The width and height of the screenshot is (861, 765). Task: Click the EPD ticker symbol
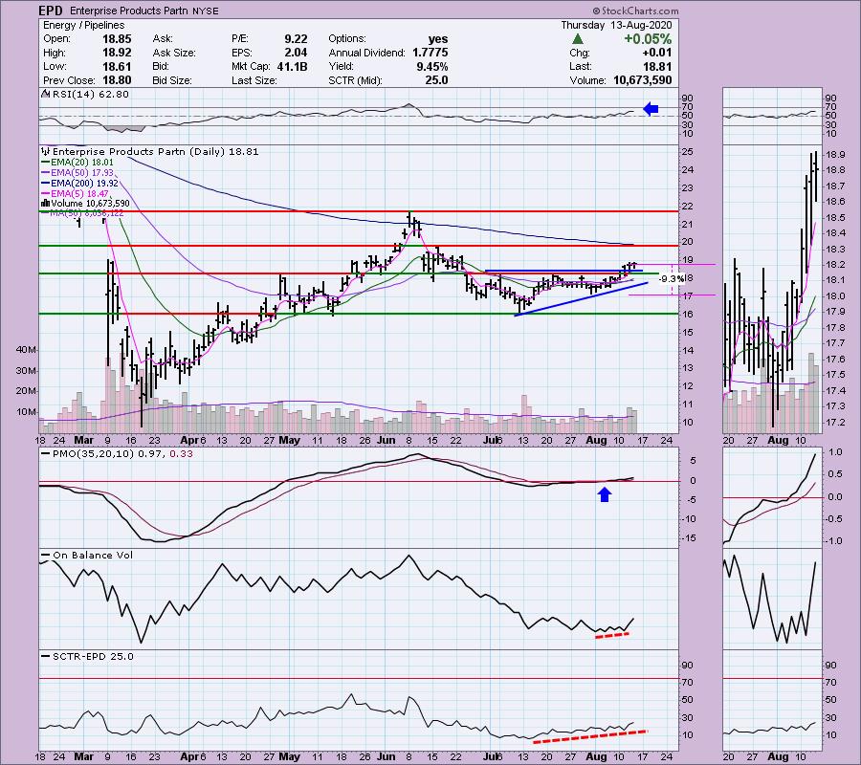(51, 11)
